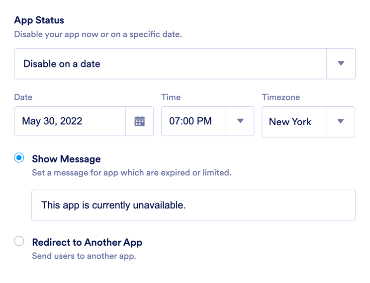This screenshot has height=283, width=370.
Task: Click the "App Status" heading
Action: coord(39,20)
